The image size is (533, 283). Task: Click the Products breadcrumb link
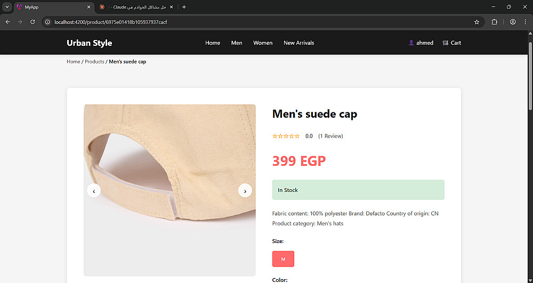tap(94, 62)
